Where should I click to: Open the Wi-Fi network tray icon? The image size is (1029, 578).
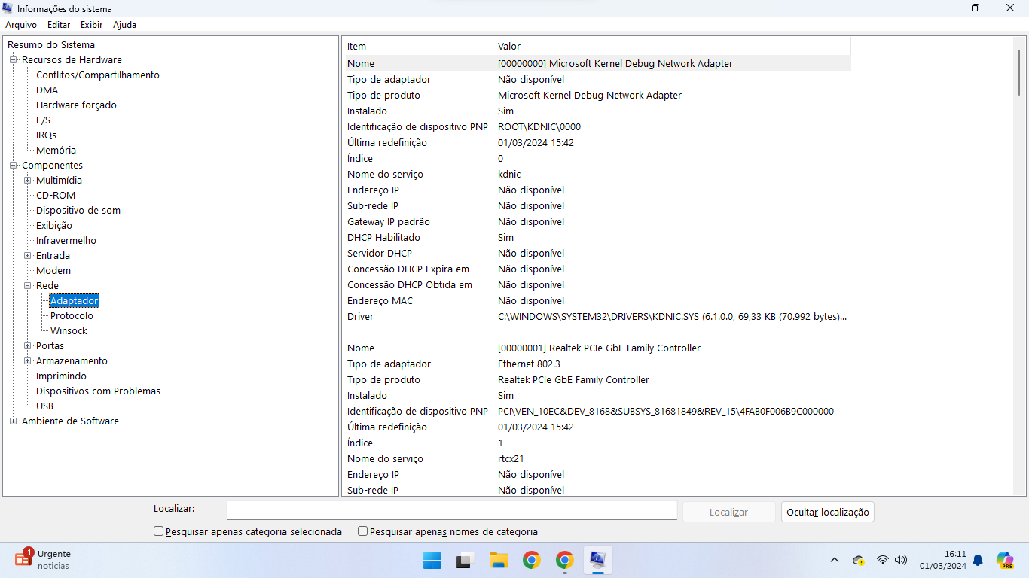(x=882, y=560)
